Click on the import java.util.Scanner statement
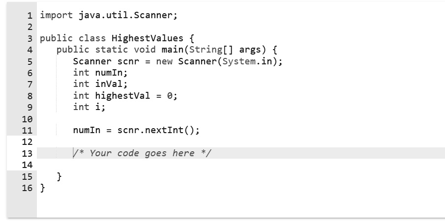445x224 pixels. tap(109, 15)
